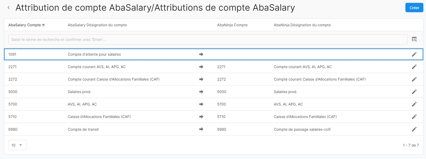Click the AbaSalary Désignation du compte header
The width and height of the screenshot is (426, 159).
[97, 25]
